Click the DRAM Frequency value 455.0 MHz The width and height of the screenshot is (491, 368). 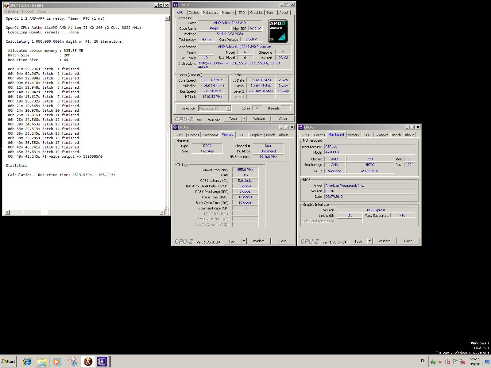click(x=245, y=170)
